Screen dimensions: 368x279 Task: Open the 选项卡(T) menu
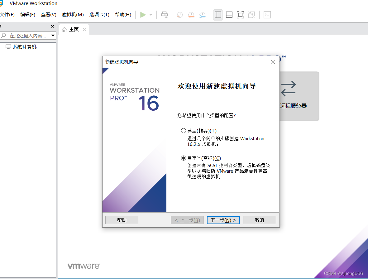pos(99,15)
